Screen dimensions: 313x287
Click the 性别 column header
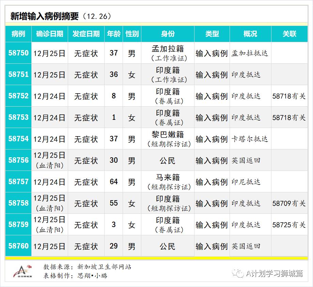132,34
